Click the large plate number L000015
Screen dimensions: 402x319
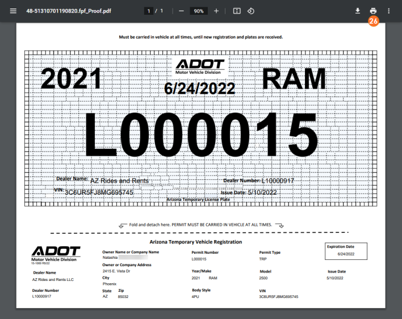pos(202,135)
